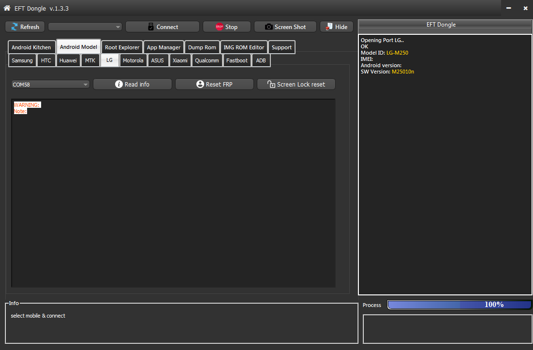Click the Refresh button label

point(30,27)
